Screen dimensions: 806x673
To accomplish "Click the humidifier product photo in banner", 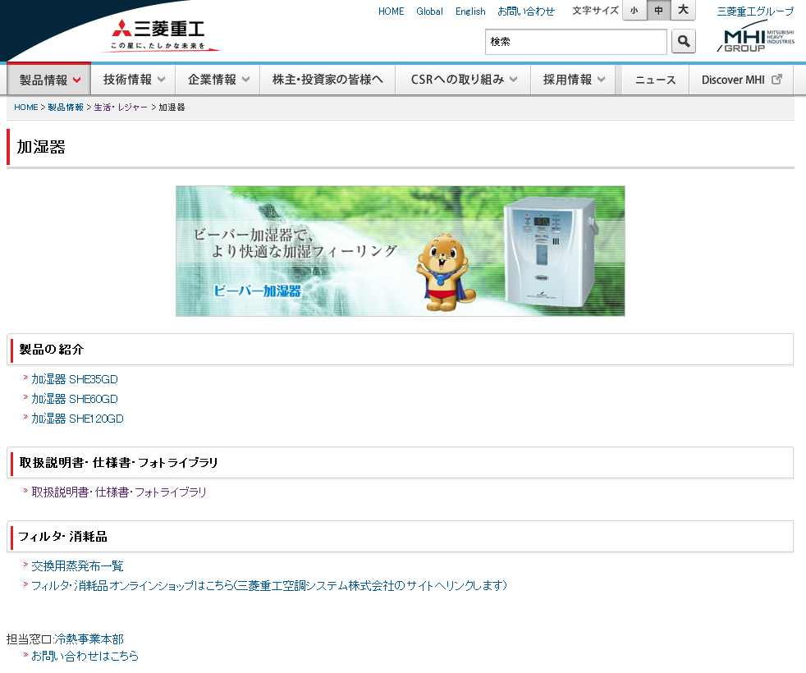I will click(551, 250).
